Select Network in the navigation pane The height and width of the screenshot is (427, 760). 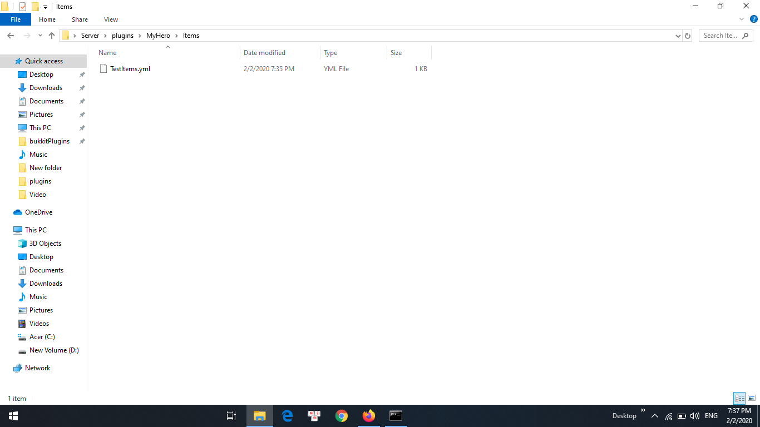click(37, 368)
